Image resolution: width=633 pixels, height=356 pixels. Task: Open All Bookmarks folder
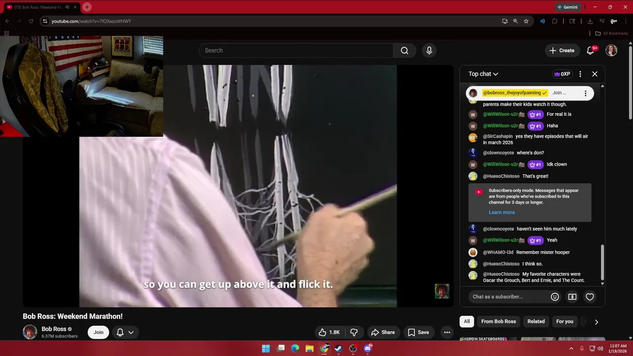tap(612, 33)
